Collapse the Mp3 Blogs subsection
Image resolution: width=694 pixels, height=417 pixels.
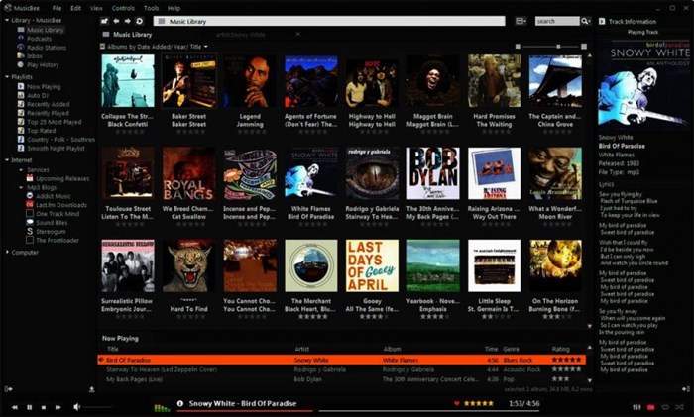pyautogui.click(x=21, y=187)
